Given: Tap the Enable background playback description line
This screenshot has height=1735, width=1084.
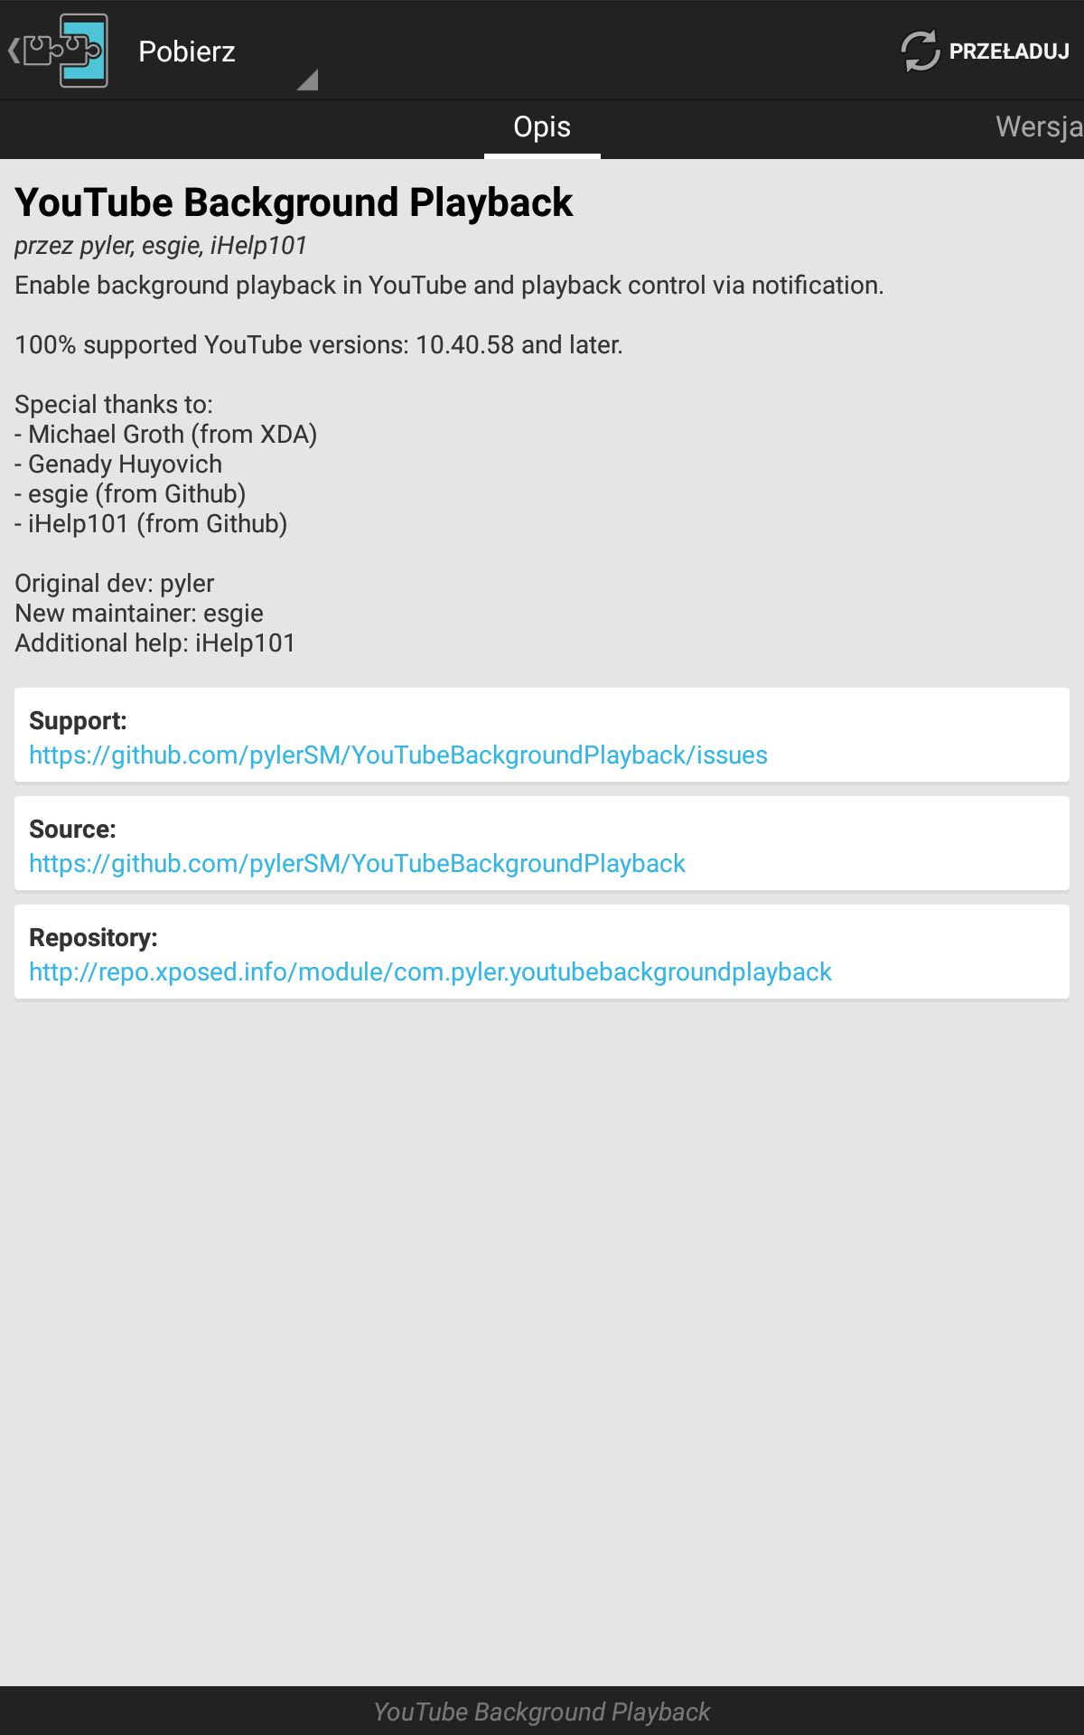Looking at the screenshot, I should [449, 286].
